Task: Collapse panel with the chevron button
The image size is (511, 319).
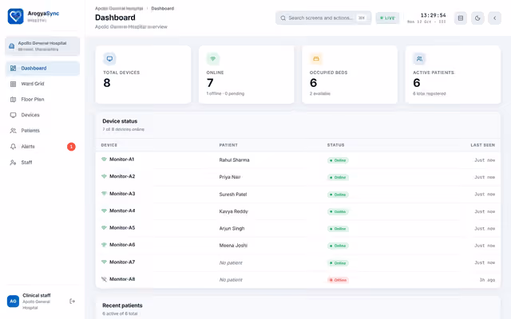Action: pos(494,18)
